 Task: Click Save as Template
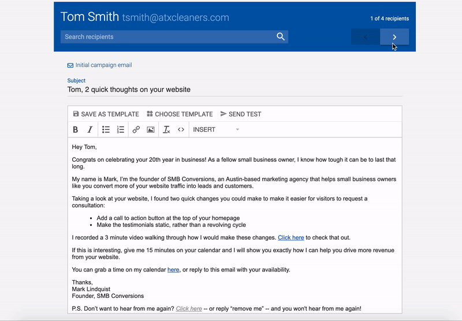(106, 114)
